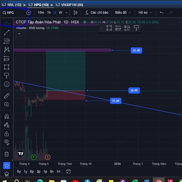
Task: Activate the zoom in tool
Action: pyautogui.click(x=6, y=104)
